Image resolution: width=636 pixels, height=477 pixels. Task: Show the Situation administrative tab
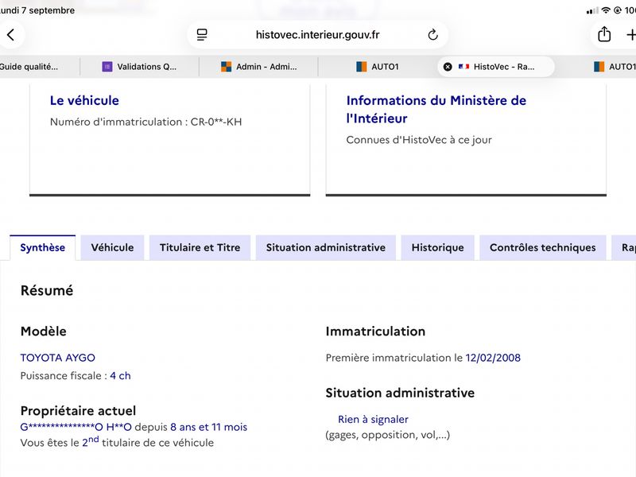pos(326,247)
